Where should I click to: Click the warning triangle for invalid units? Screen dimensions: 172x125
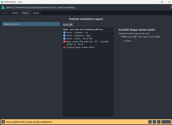coord(64,47)
